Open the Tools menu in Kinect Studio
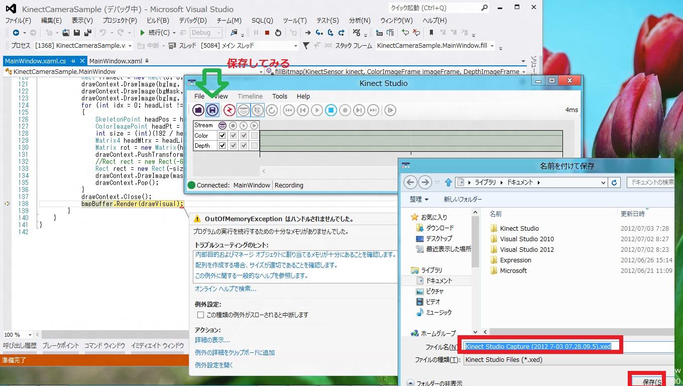This screenshot has width=683, height=386. pyautogui.click(x=280, y=96)
